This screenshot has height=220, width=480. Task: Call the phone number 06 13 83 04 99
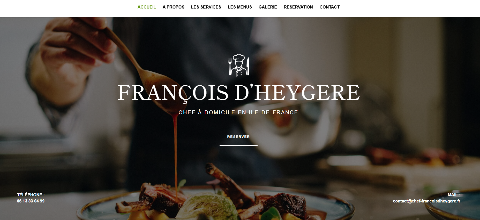pyautogui.click(x=31, y=201)
